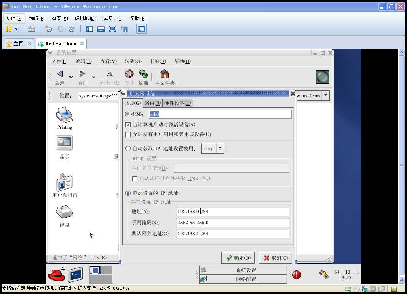This screenshot has height=294, width=407.
Task: Confirm with the 确定(O) button
Action: [238, 258]
